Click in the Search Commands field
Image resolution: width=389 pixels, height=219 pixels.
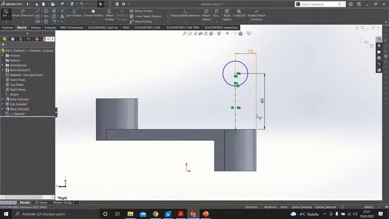click(318, 4)
